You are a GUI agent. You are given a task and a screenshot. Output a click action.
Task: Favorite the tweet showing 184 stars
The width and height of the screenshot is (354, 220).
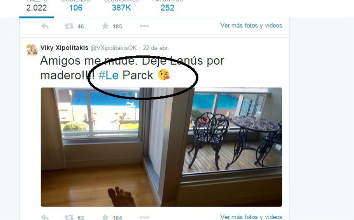105,217
